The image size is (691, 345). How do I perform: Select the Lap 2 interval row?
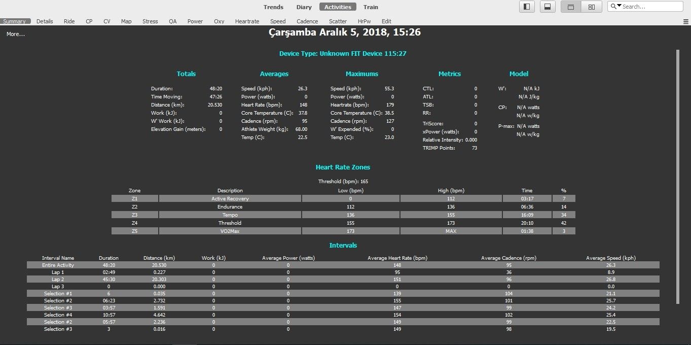pos(343,280)
